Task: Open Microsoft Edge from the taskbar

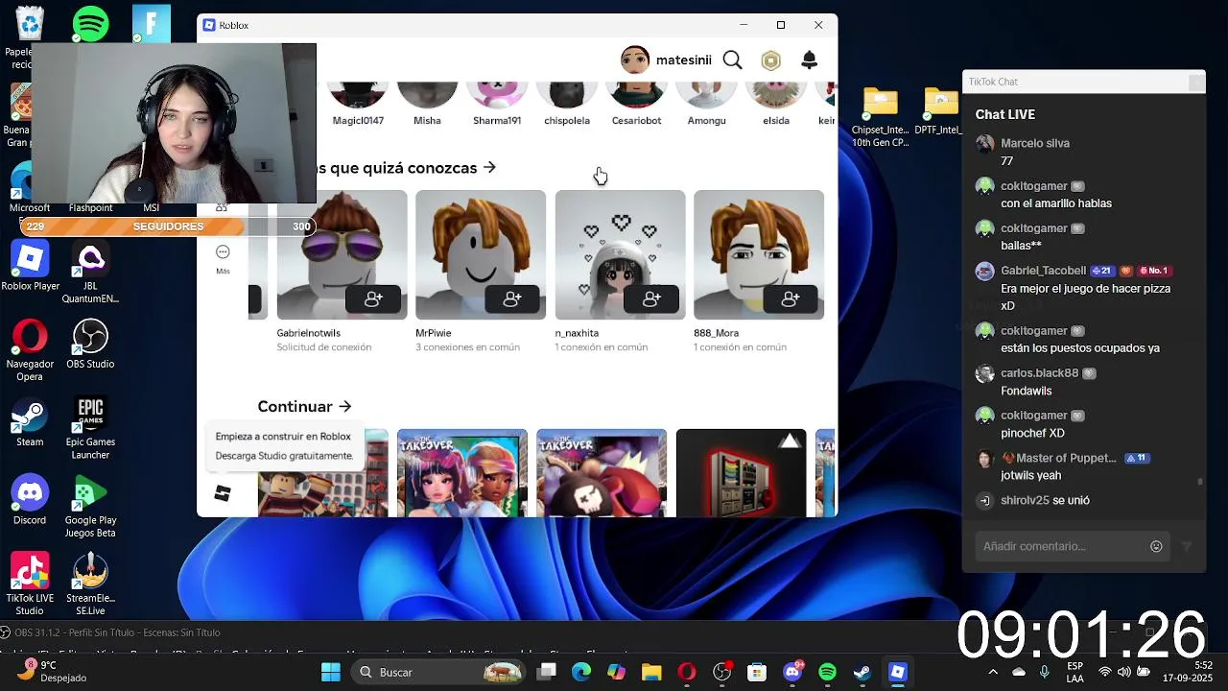Action: coord(581,672)
